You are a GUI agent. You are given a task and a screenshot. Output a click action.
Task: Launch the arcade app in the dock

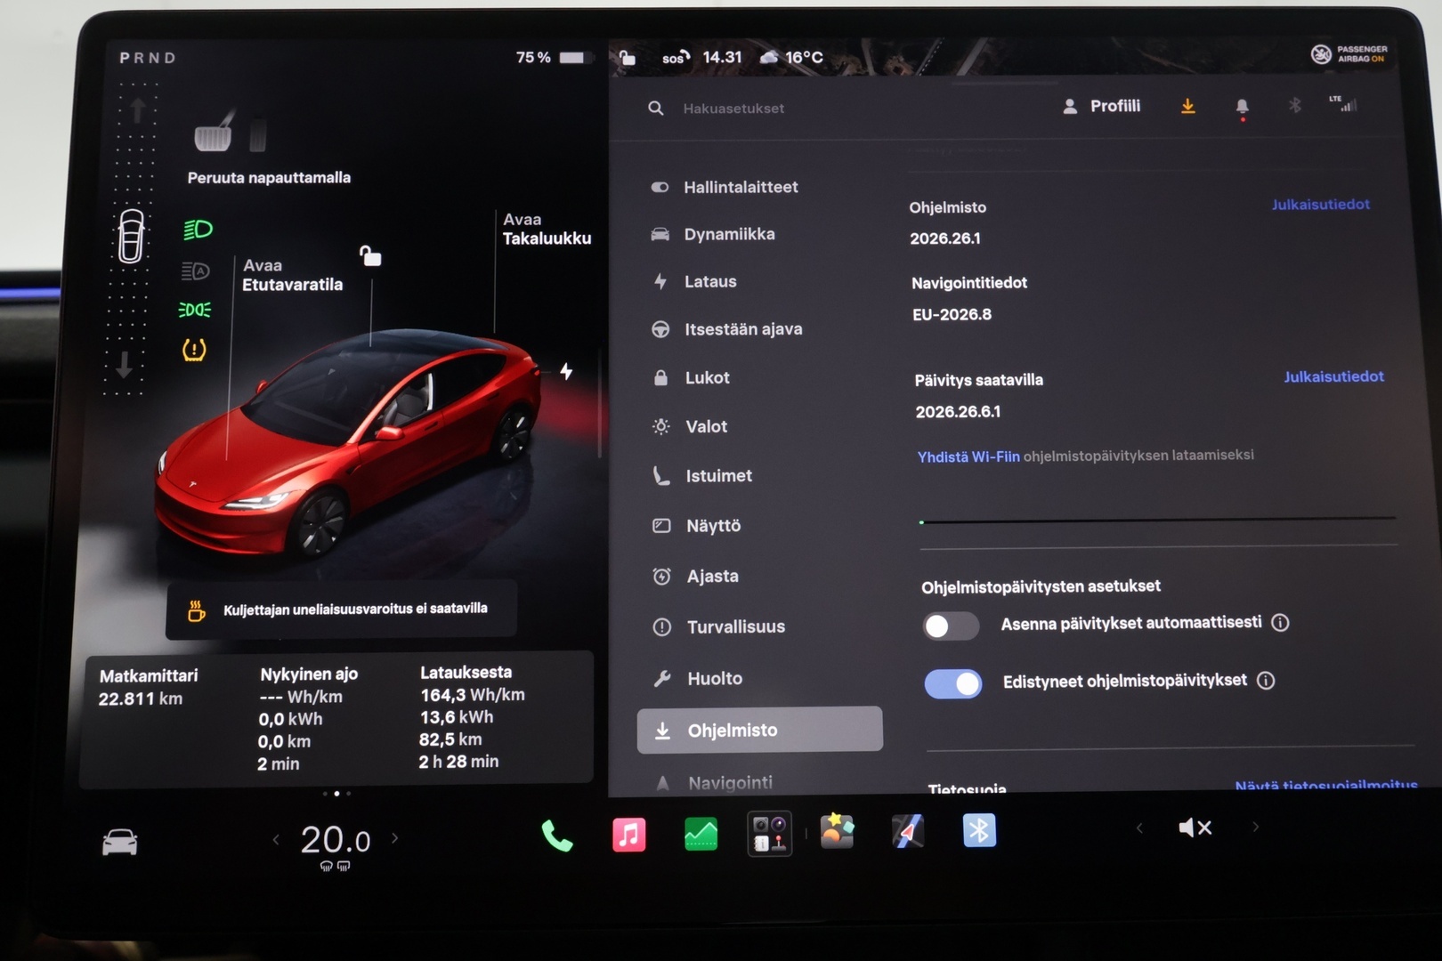[837, 831]
